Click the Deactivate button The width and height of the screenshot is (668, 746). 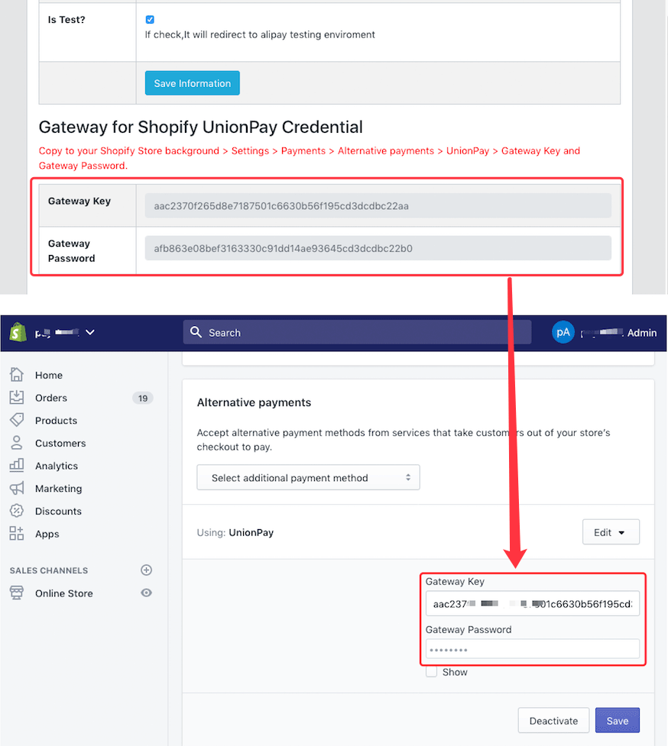click(553, 721)
